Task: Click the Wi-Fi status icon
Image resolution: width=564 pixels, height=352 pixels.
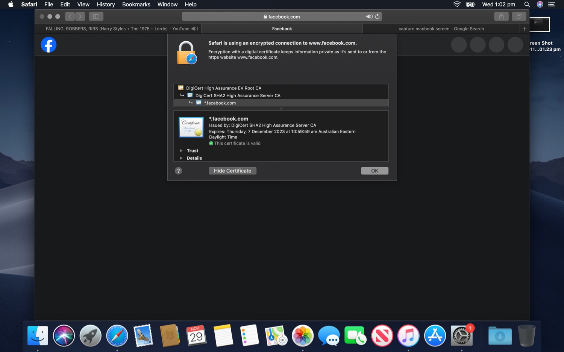Action: (457, 5)
